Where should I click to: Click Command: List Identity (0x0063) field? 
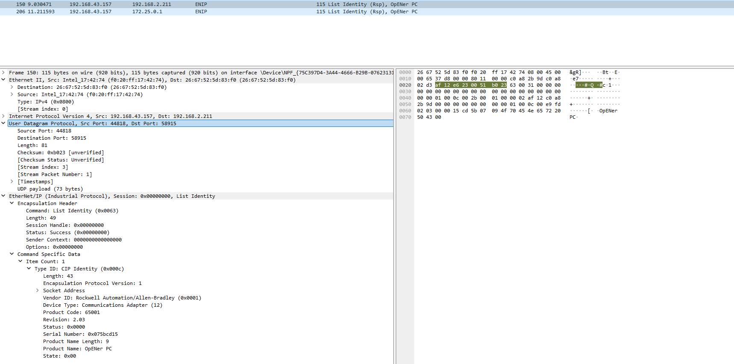[72, 211]
